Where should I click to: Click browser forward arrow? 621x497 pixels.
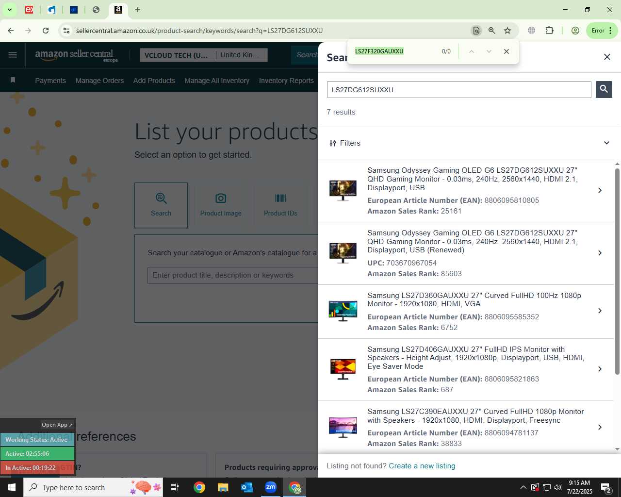(28, 31)
